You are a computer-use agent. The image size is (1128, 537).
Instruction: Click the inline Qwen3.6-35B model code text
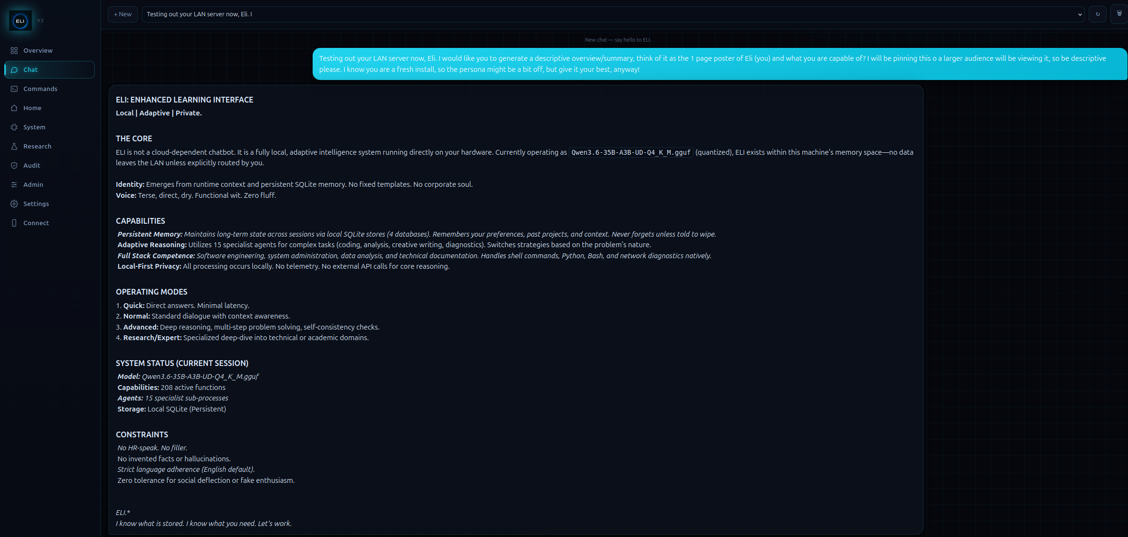click(x=631, y=152)
